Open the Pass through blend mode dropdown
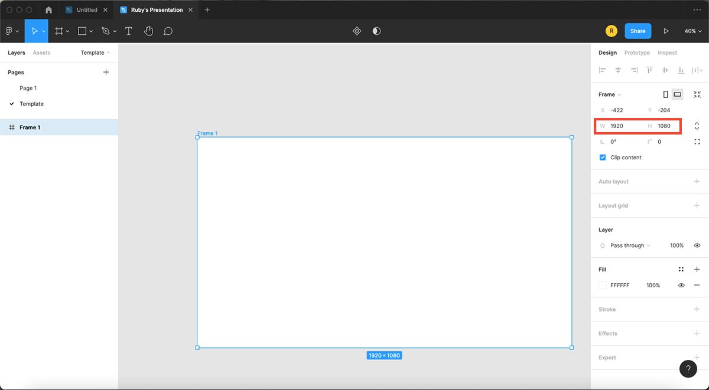The image size is (709, 390). pos(628,245)
